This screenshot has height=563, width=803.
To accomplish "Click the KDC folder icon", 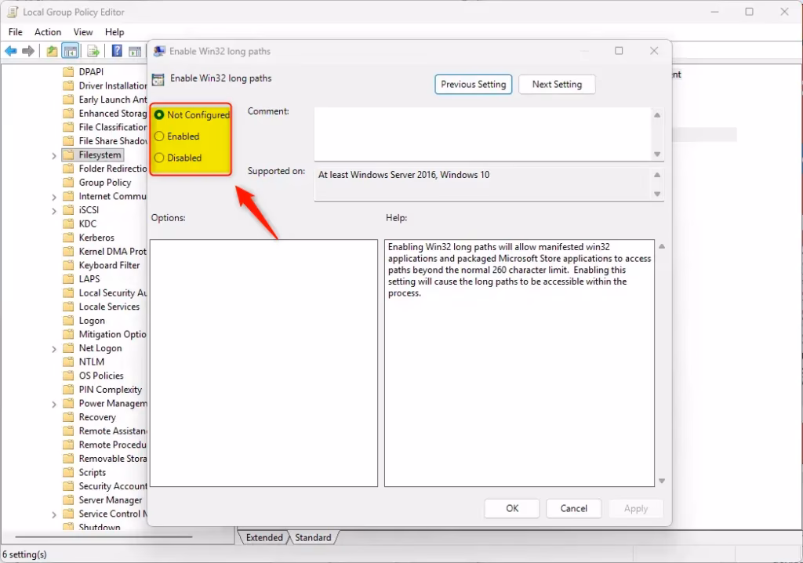I will tap(68, 224).
